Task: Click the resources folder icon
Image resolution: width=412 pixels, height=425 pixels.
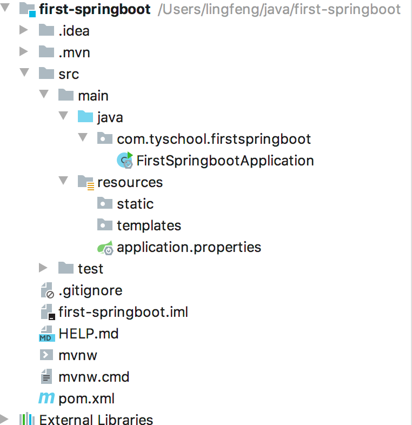Action: 85,182
